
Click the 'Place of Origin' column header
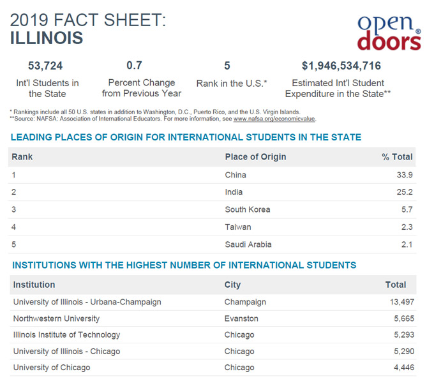pos(255,157)
